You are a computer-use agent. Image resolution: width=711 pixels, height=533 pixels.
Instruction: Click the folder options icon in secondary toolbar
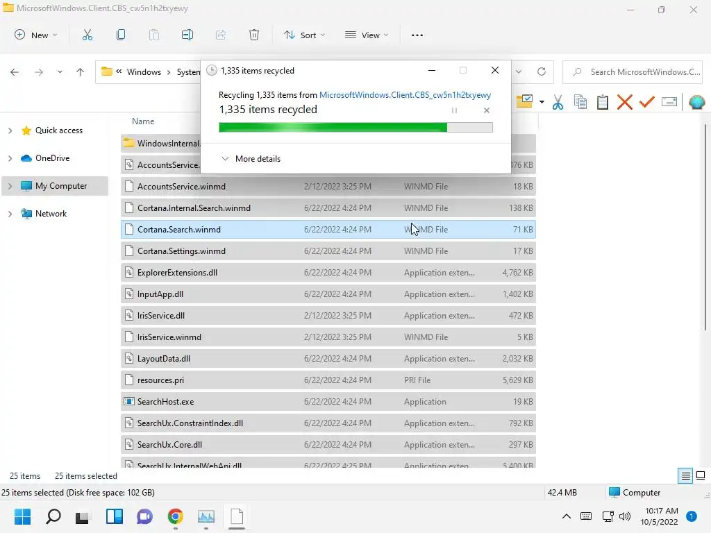[525, 101]
